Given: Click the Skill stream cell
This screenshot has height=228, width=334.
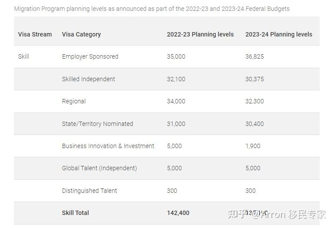Looking at the screenshot, I should (x=23, y=56).
